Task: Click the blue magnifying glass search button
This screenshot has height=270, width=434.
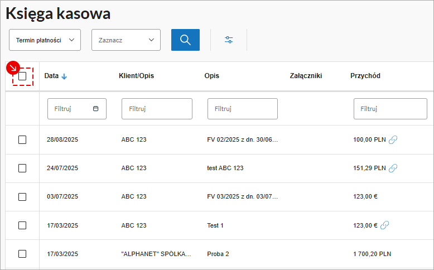Action: tap(185, 40)
